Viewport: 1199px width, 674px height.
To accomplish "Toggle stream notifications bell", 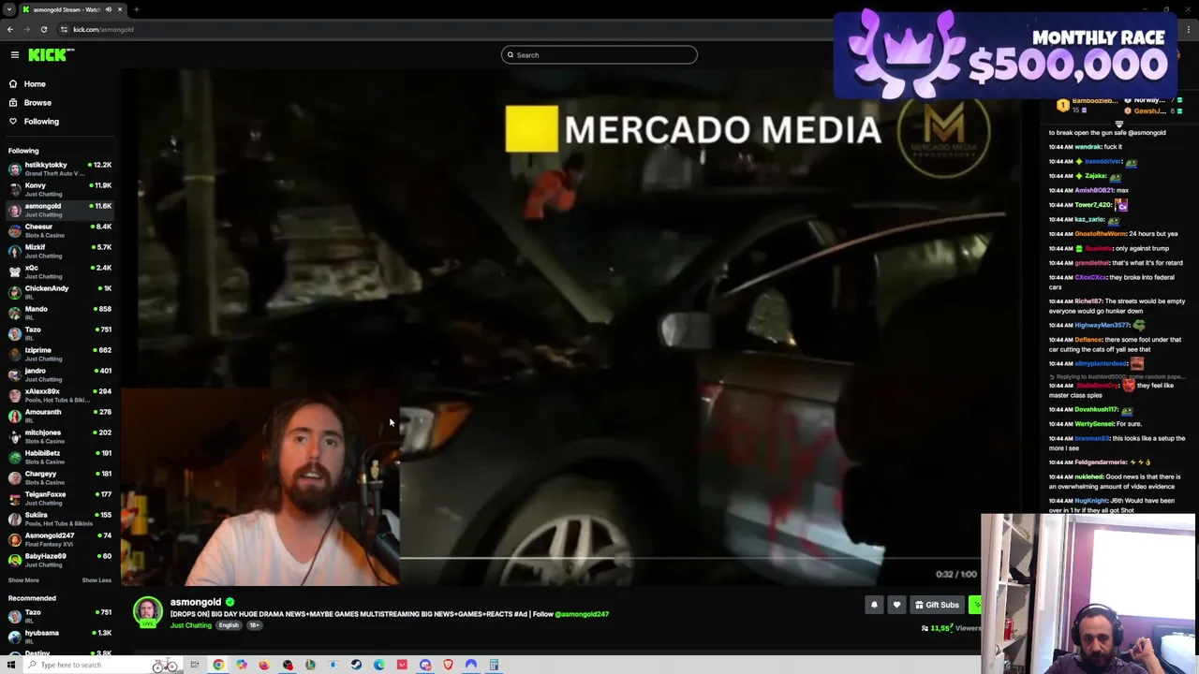I will 874,605.
